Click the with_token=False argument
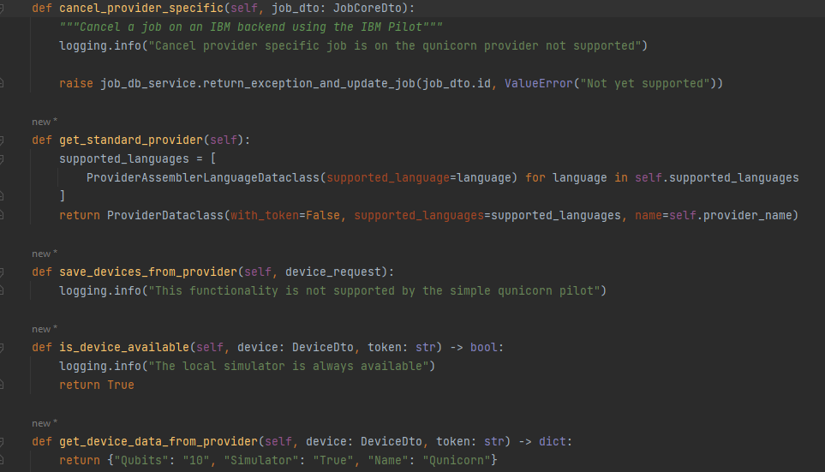The width and height of the screenshot is (825, 472). pos(284,216)
